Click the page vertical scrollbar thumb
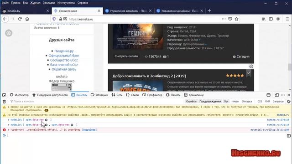Screen dimensions: 292x164 point(290,67)
